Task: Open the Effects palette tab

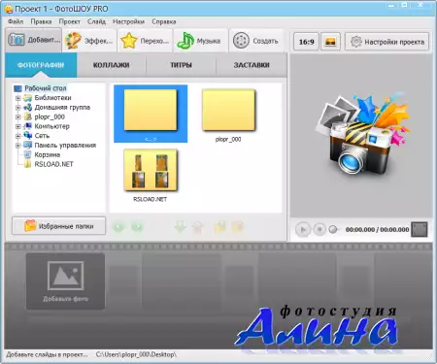Action: click(x=89, y=41)
